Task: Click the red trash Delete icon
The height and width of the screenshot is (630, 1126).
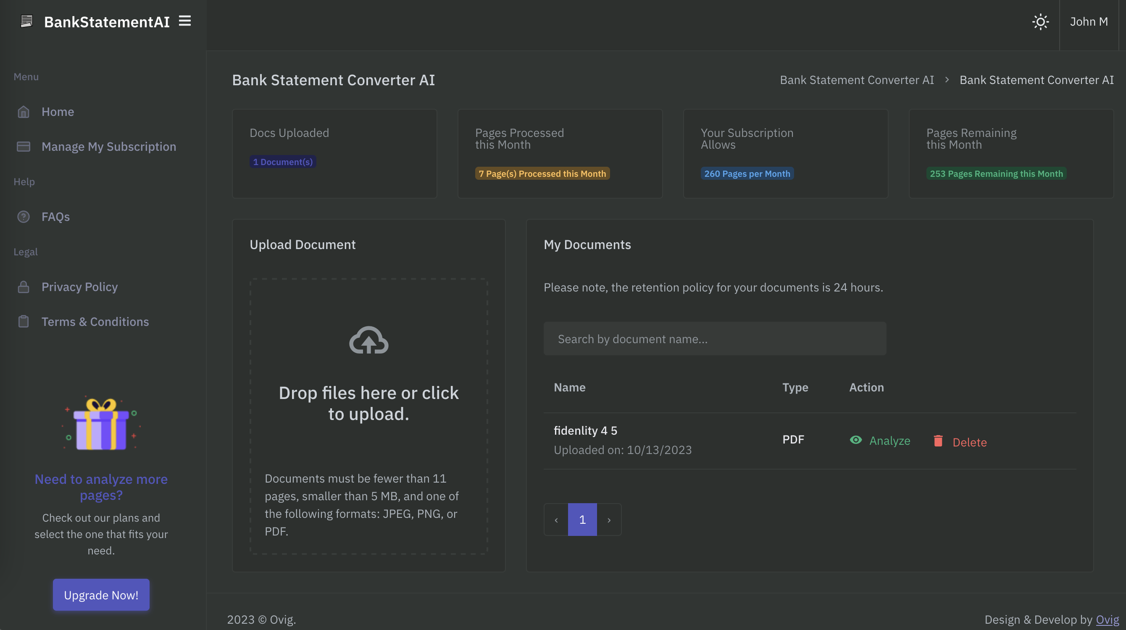Action: pos(938,441)
